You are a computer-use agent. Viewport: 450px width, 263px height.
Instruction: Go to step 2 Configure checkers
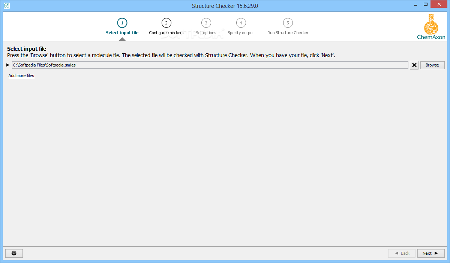(x=166, y=26)
